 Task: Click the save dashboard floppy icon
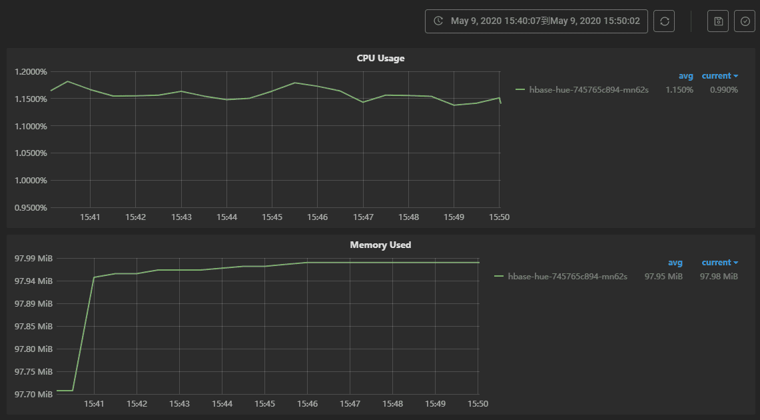[x=718, y=21]
